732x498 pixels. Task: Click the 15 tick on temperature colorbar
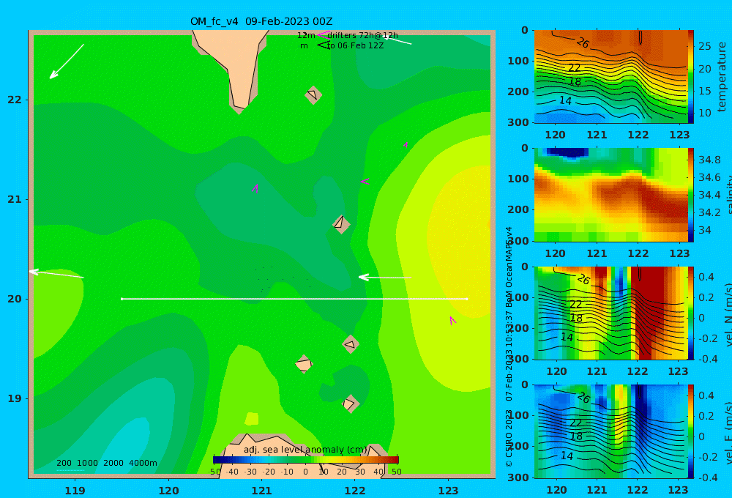click(x=704, y=91)
